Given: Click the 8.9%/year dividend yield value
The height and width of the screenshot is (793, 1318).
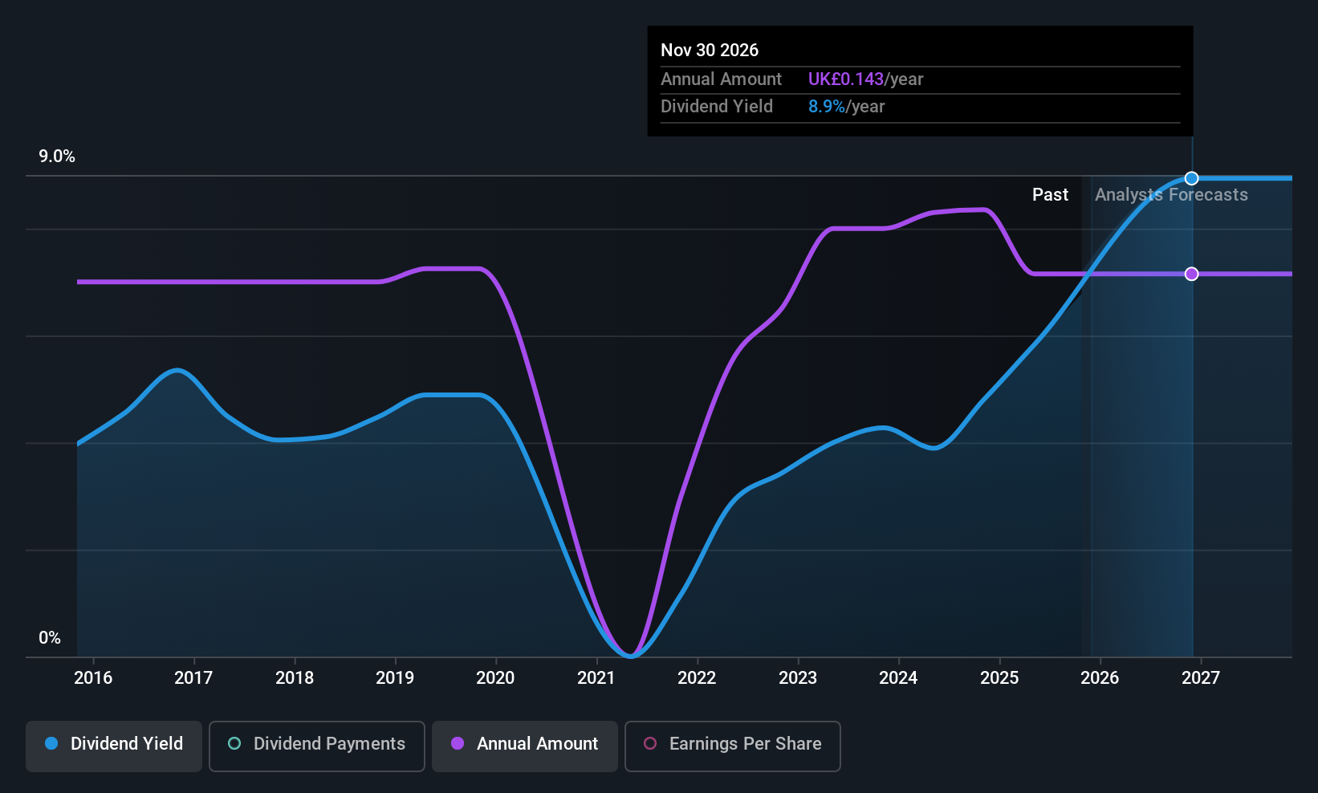Looking at the screenshot, I should (x=846, y=107).
